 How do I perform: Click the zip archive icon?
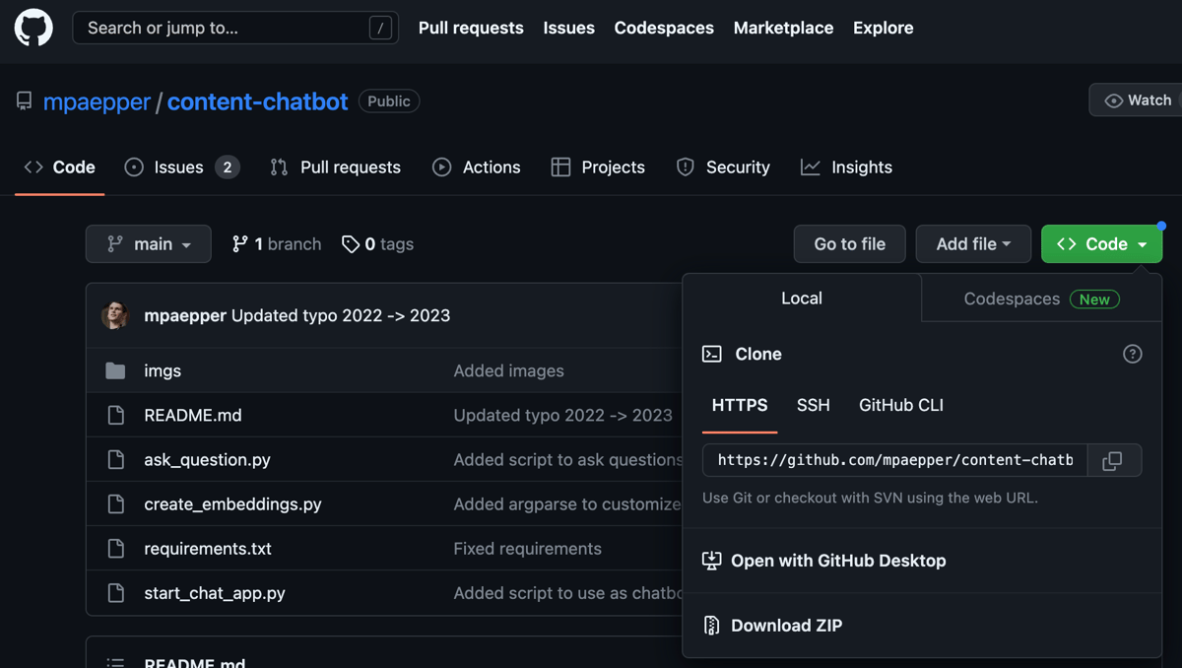coord(711,625)
